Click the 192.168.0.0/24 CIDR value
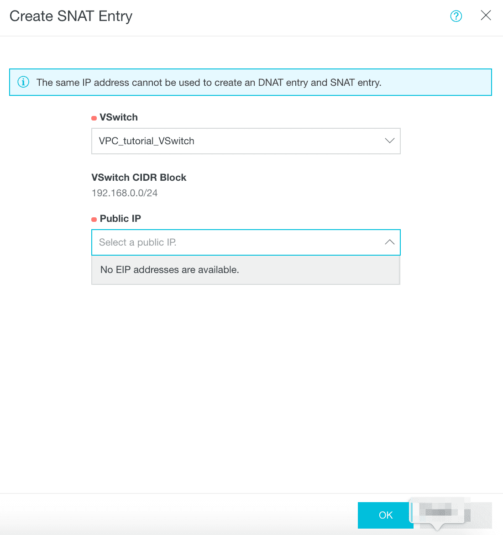This screenshot has height=535, width=503. (125, 193)
